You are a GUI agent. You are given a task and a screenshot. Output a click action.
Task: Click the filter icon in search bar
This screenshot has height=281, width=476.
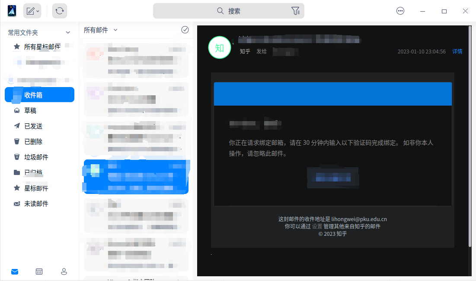296,10
